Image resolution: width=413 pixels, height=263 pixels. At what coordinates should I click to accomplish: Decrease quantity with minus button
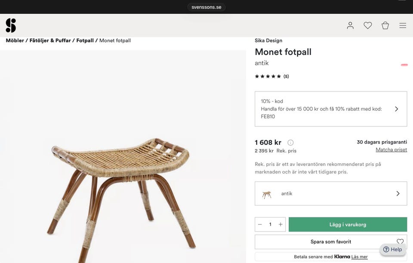coord(260,224)
